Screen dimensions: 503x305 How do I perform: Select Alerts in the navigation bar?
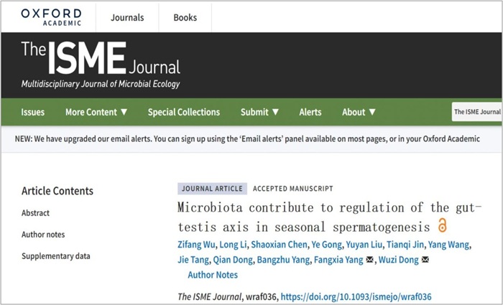pos(310,112)
